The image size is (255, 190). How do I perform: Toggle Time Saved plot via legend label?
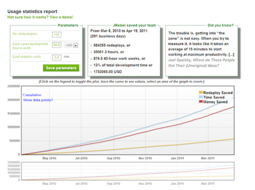point(214,97)
